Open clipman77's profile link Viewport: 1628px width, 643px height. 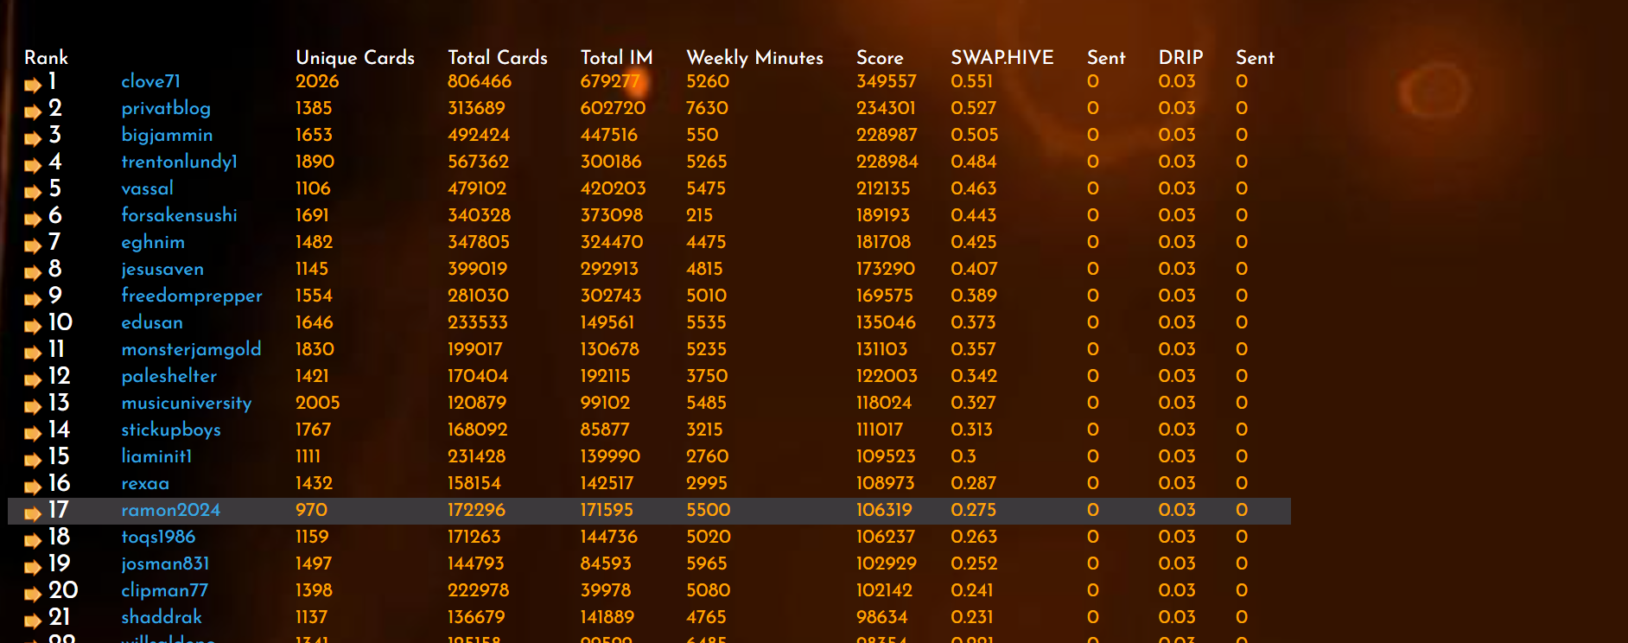164,591
